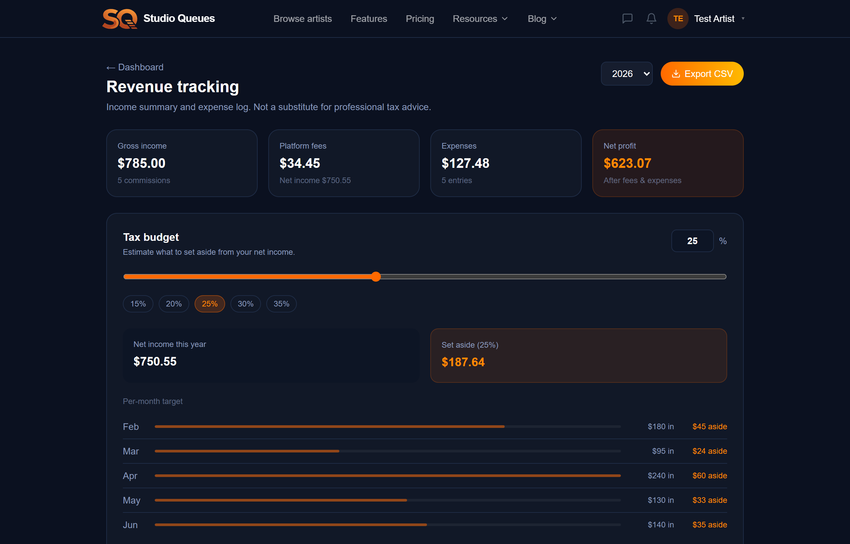Go to Features page
This screenshot has height=544, width=850.
click(x=369, y=19)
